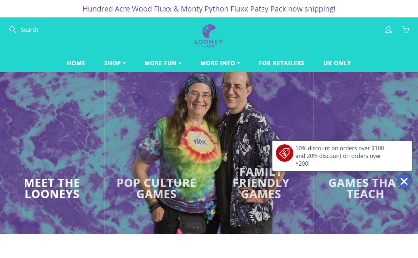Click the 10% discount offer text
The width and height of the screenshot is (418, 258).
click(x=340, y=156)
